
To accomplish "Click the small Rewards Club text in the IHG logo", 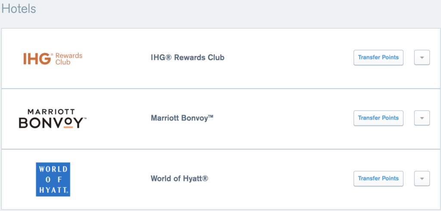I will (69, 59).
